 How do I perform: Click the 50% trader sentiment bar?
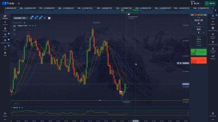click(199, 15)
